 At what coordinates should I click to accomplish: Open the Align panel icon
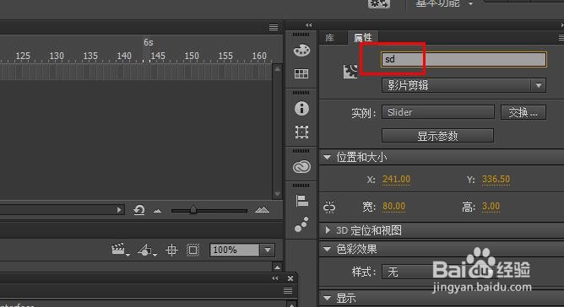301,201
